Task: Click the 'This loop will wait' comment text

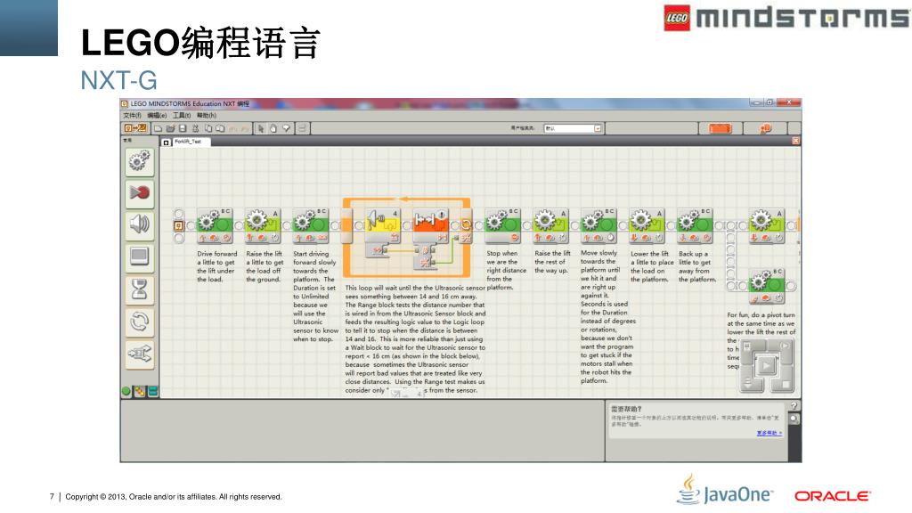Action: pyautogui.click(x=415, y=338)
